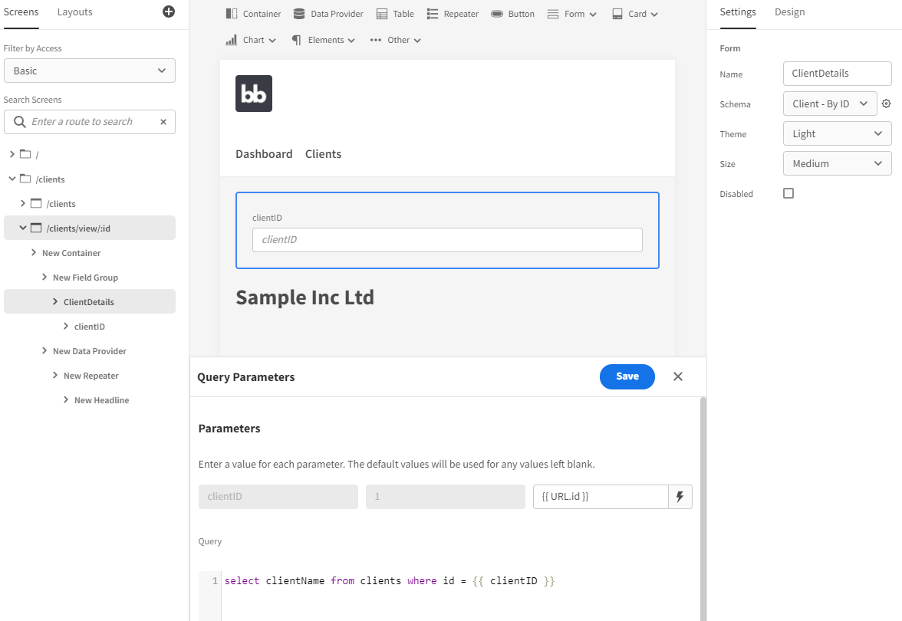Open the Size Medium dropdown
This screenshot has width=902, height=621.
point(837,163)
